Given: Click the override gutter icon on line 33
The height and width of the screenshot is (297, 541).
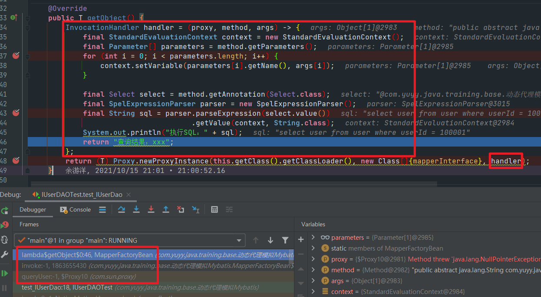Looking at the screenshot, I should tap(13, 18).
